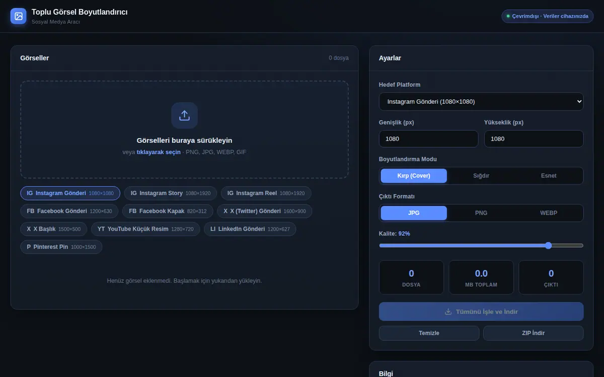Image resolution: width=604 pixels, height=377 pixels.
Task: Focus the Yükseklik (px) input field
Action: coord(534,139)
